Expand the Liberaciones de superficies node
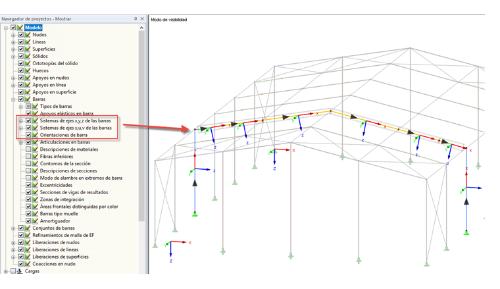This screenshot has width=500, height=289. pyautogui.click(x=13, y=257)
